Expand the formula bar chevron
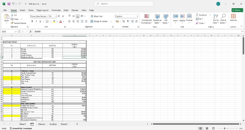Viewport: 245px width, 130px height. tap(242, 31)
